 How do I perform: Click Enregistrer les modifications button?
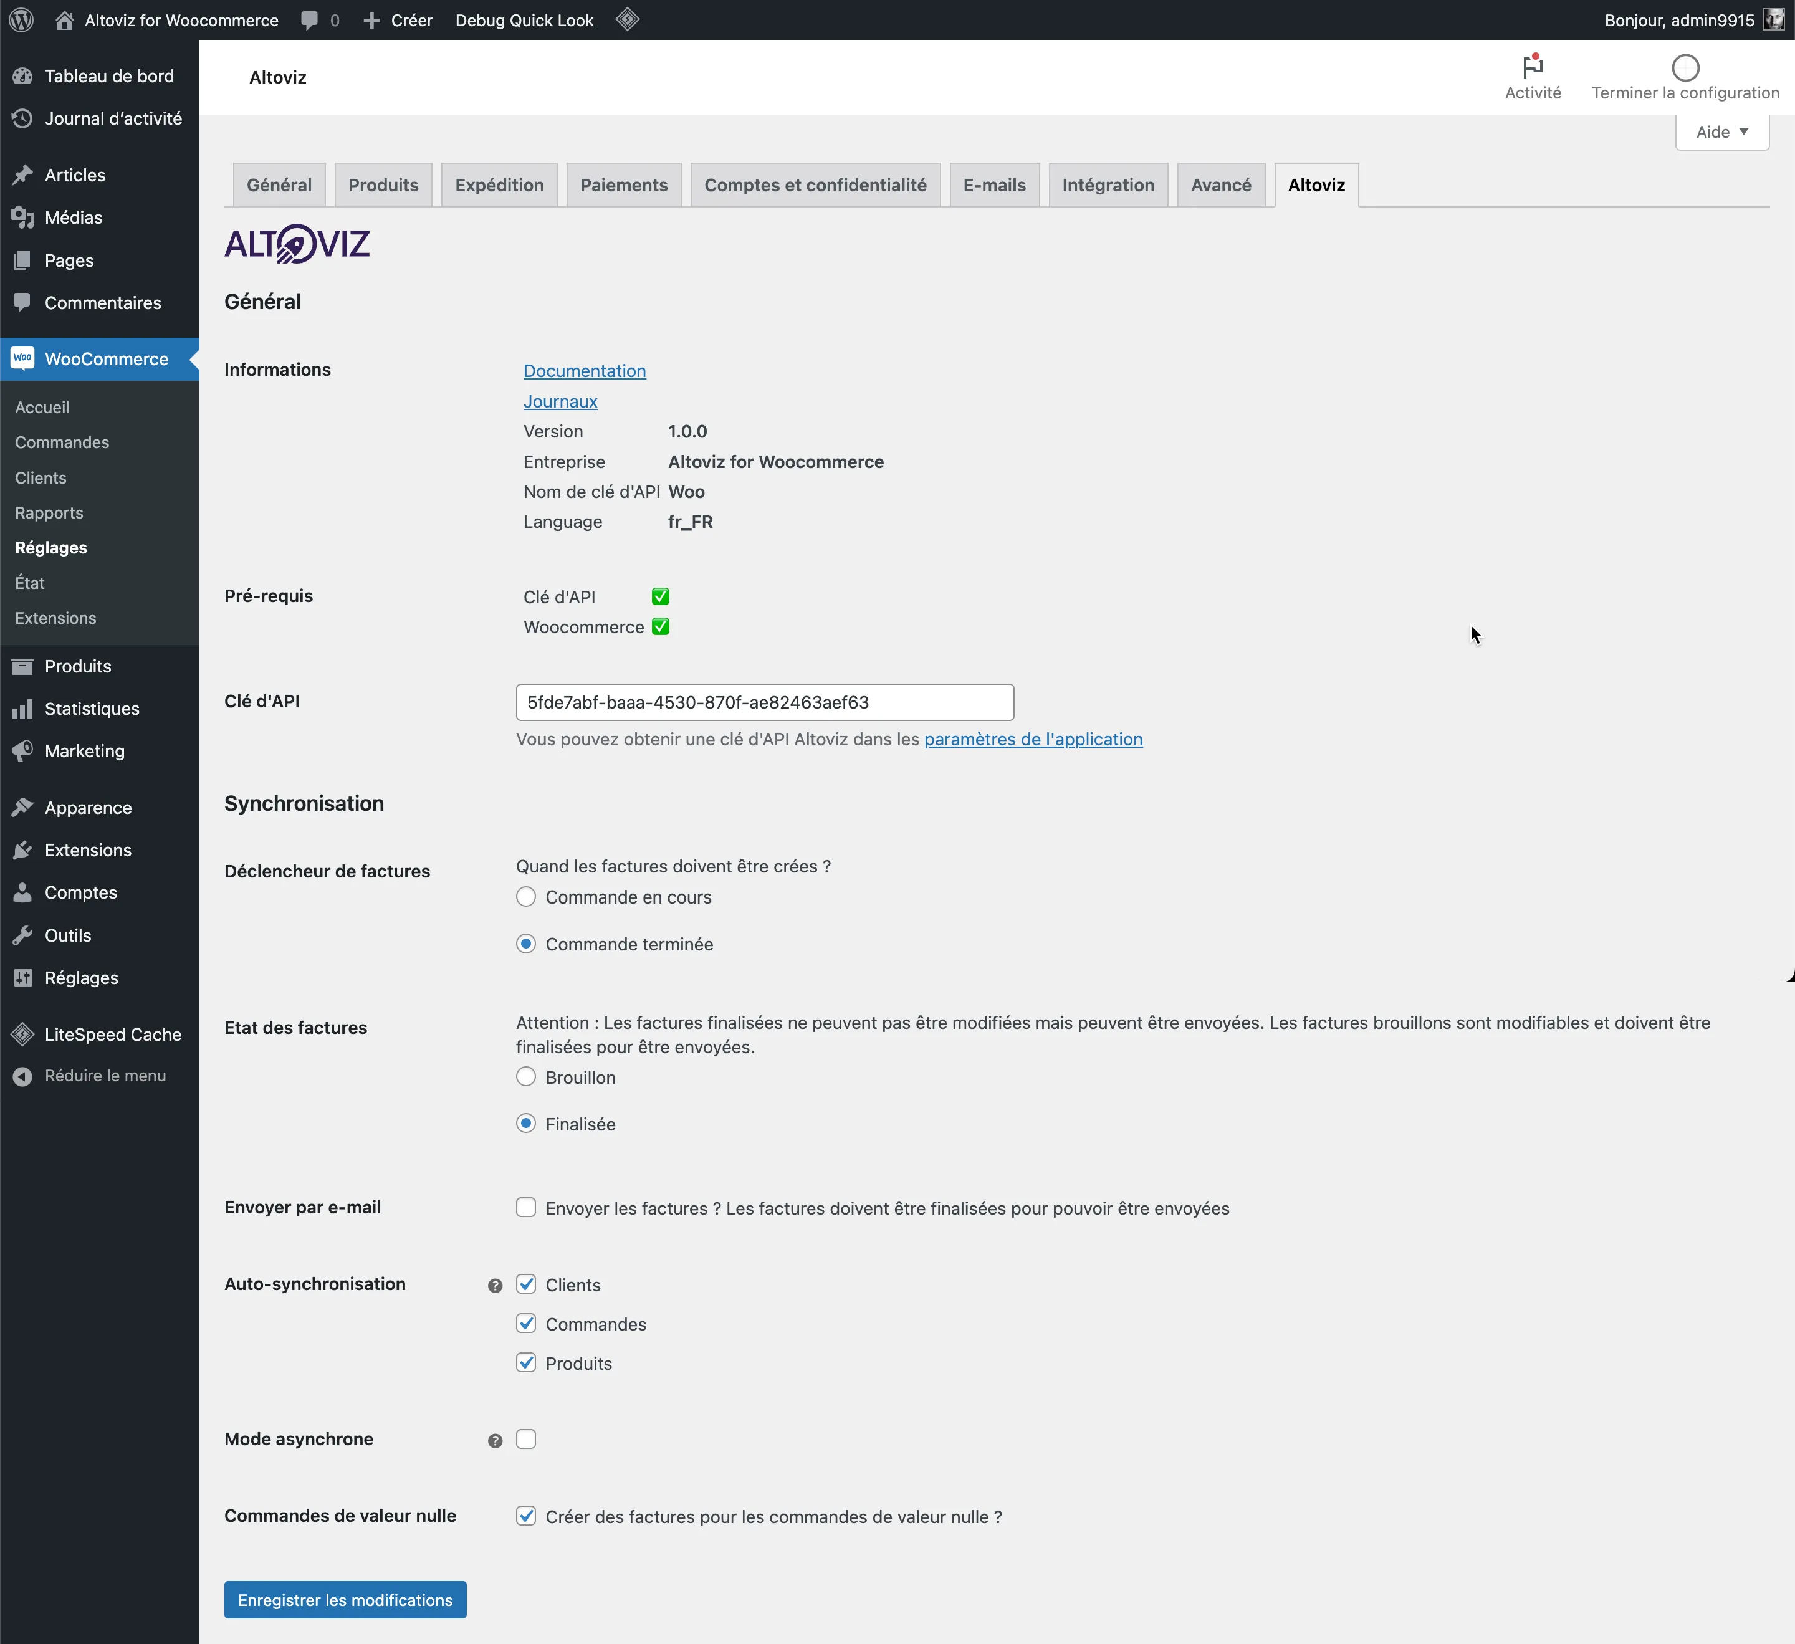[x=345, y=1600]
